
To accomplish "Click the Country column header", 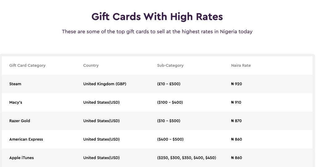I will [91, 65].
